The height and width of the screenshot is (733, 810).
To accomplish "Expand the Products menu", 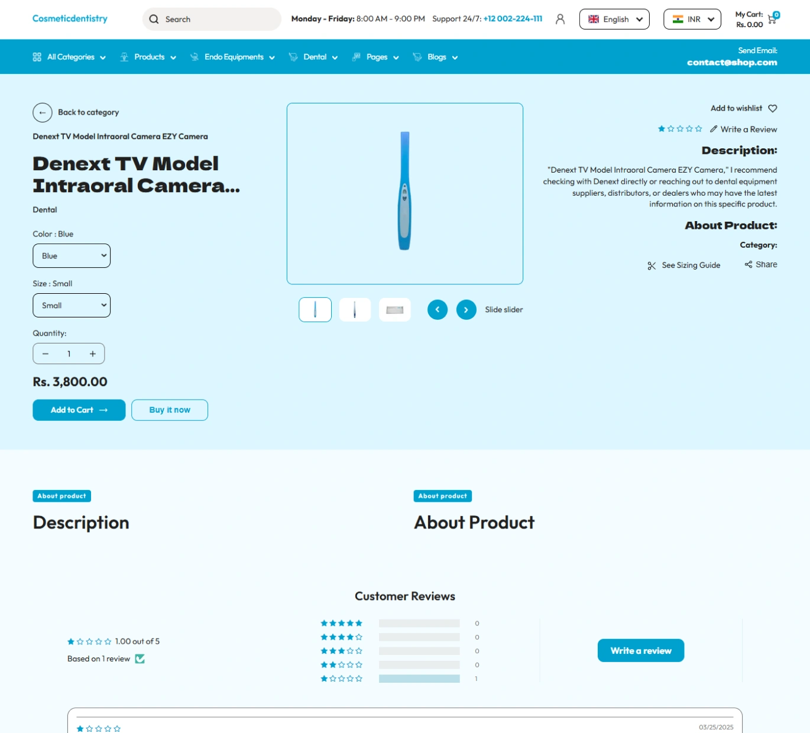I will click(148, 57).
